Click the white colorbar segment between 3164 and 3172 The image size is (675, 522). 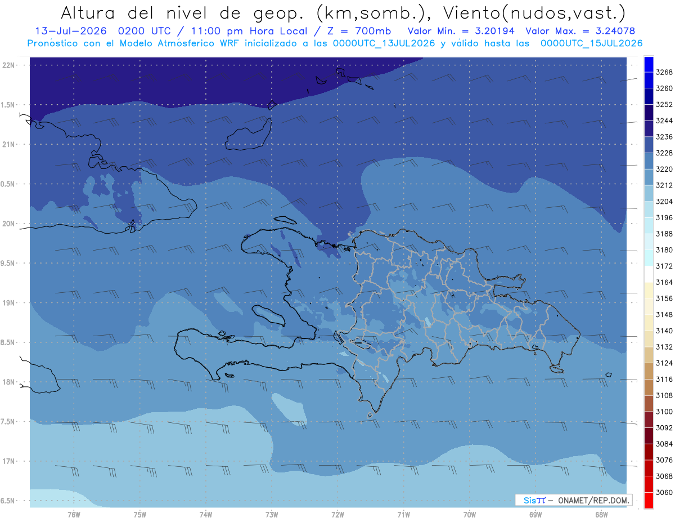click(x=649, y=274)
